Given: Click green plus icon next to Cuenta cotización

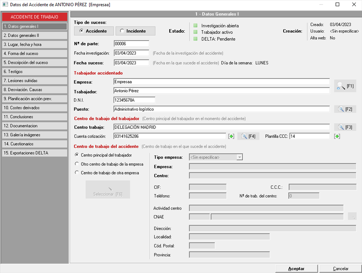Looking at the screenshot, I should (231, 136).
